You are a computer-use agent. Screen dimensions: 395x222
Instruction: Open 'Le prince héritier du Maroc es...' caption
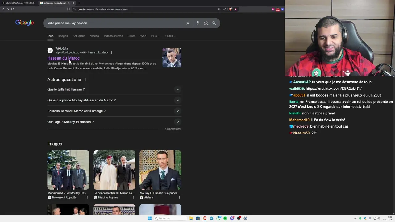(114, 193)
